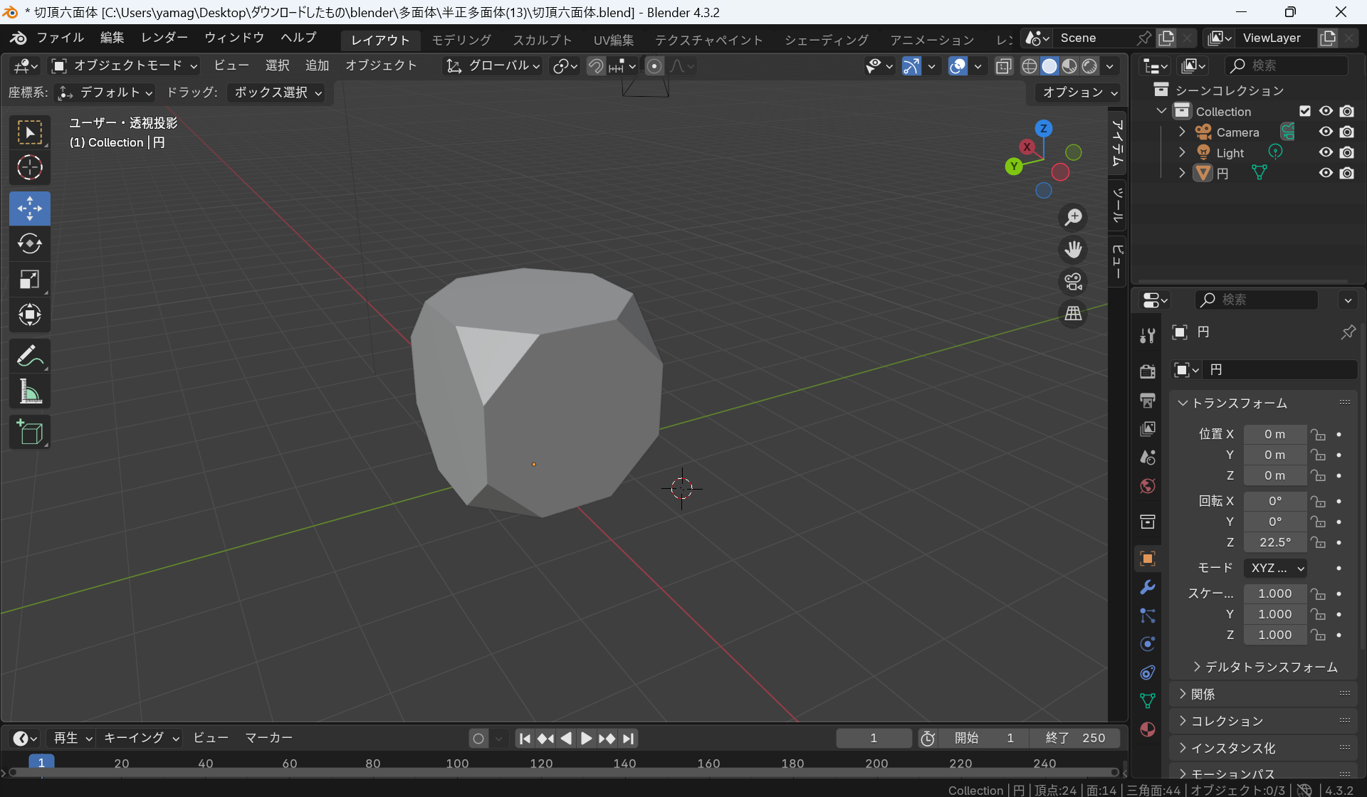Open the Output properties tab

1147,400
